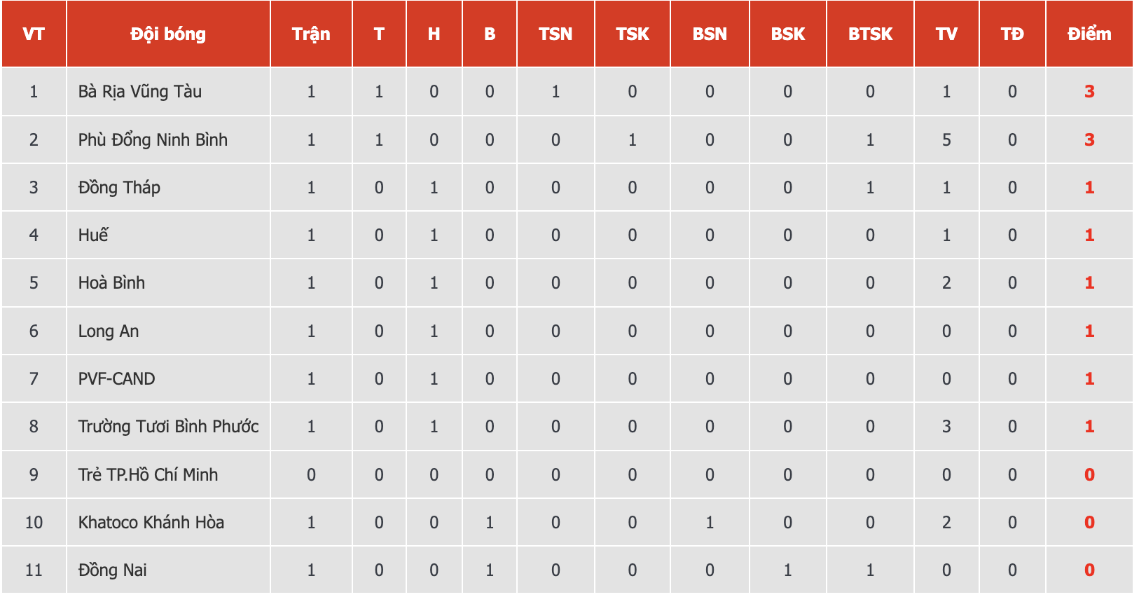This screenshot has height=597, width=1139.
Task: Click the VT column header
Action: 34,34
